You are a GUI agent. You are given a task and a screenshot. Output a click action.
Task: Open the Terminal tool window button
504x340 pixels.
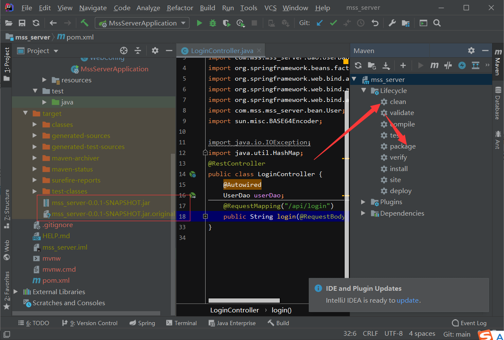pyautogui.click(x=181, y=323)
